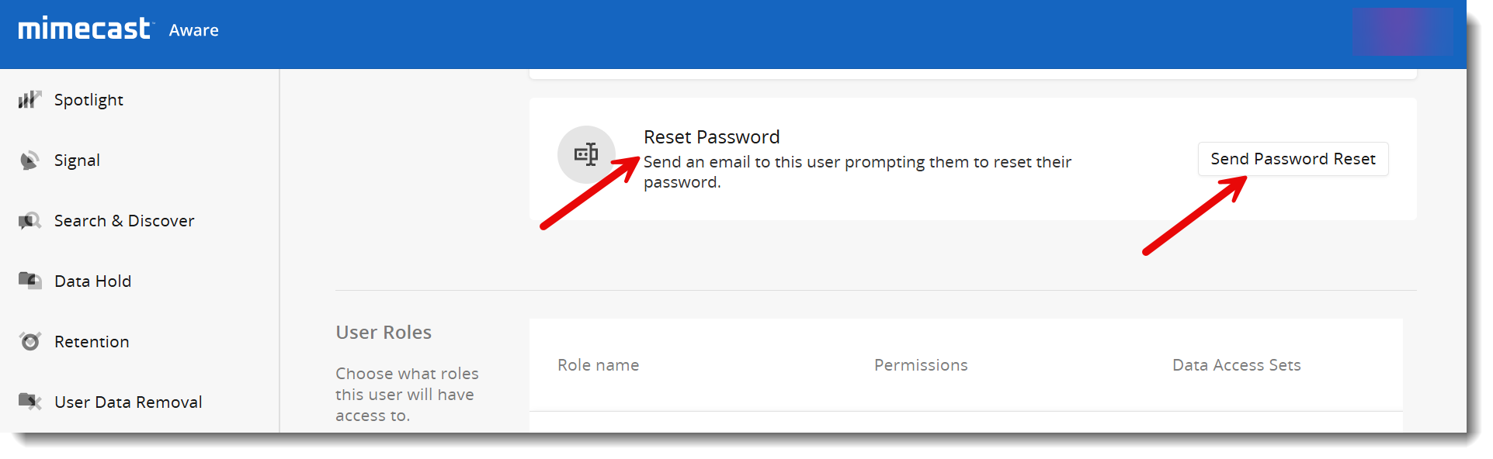Click the Data Access Sets column header
The width and height of the screenshot is (1493, 459).
(x=1236, y=365)
